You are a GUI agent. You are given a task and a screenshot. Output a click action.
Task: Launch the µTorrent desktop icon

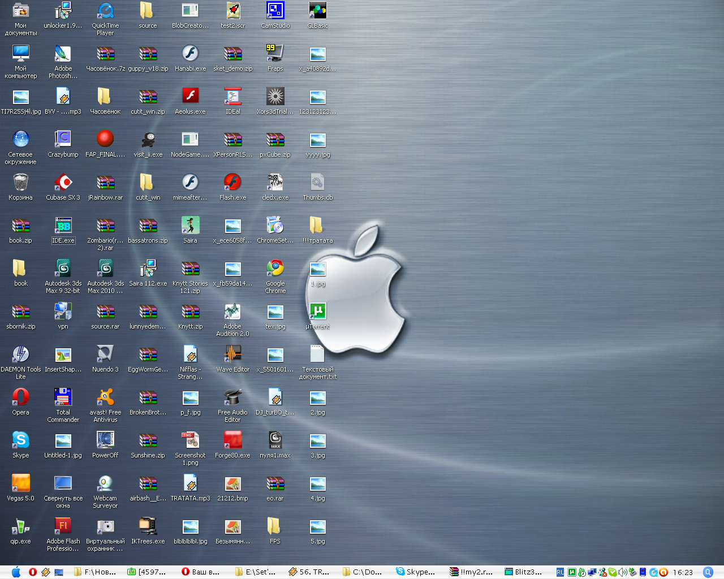point(318,311)
